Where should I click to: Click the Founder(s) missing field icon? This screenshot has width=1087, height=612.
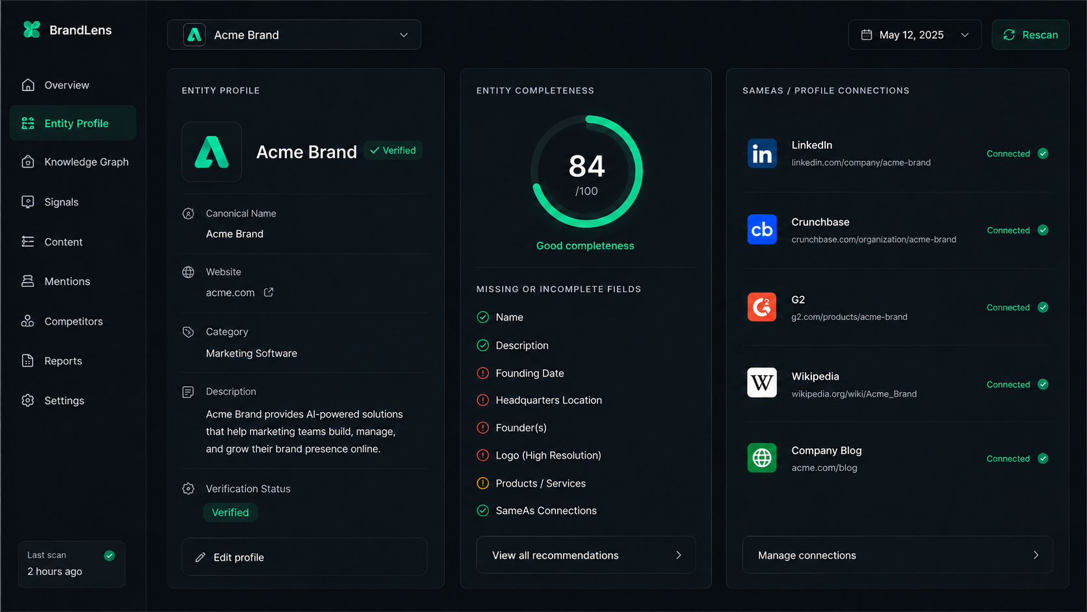pyautogui.click(x=483, y=428)
